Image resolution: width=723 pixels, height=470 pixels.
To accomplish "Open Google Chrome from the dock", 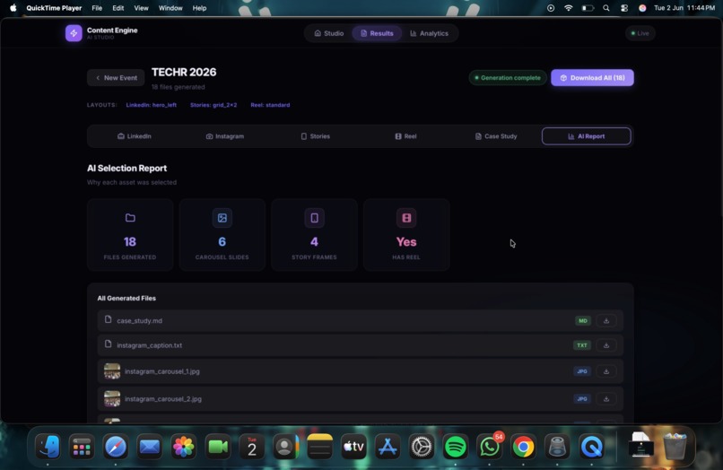I will click(523, 447).
